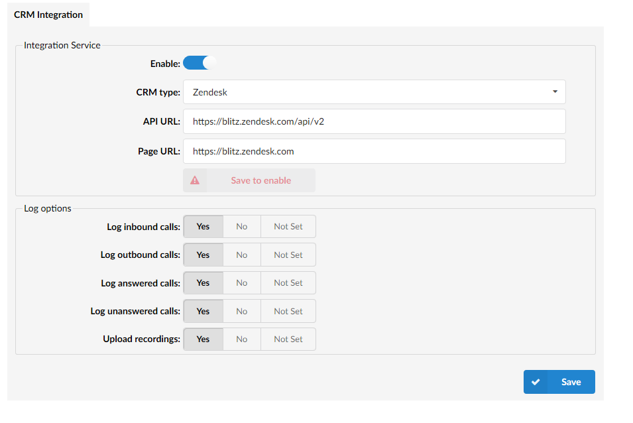Screen dimensions: 633x423
Task: Switch to the CRM Integration tab
Action: [48, 15]
